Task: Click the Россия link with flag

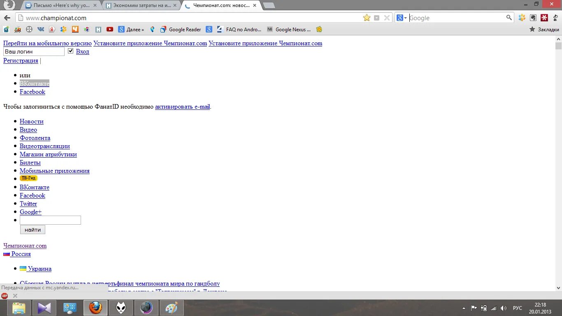Action: [x=17, y=254]
